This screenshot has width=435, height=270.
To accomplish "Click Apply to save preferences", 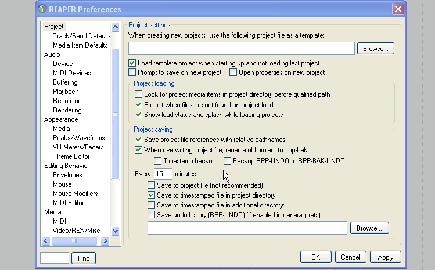I will 385,257.
